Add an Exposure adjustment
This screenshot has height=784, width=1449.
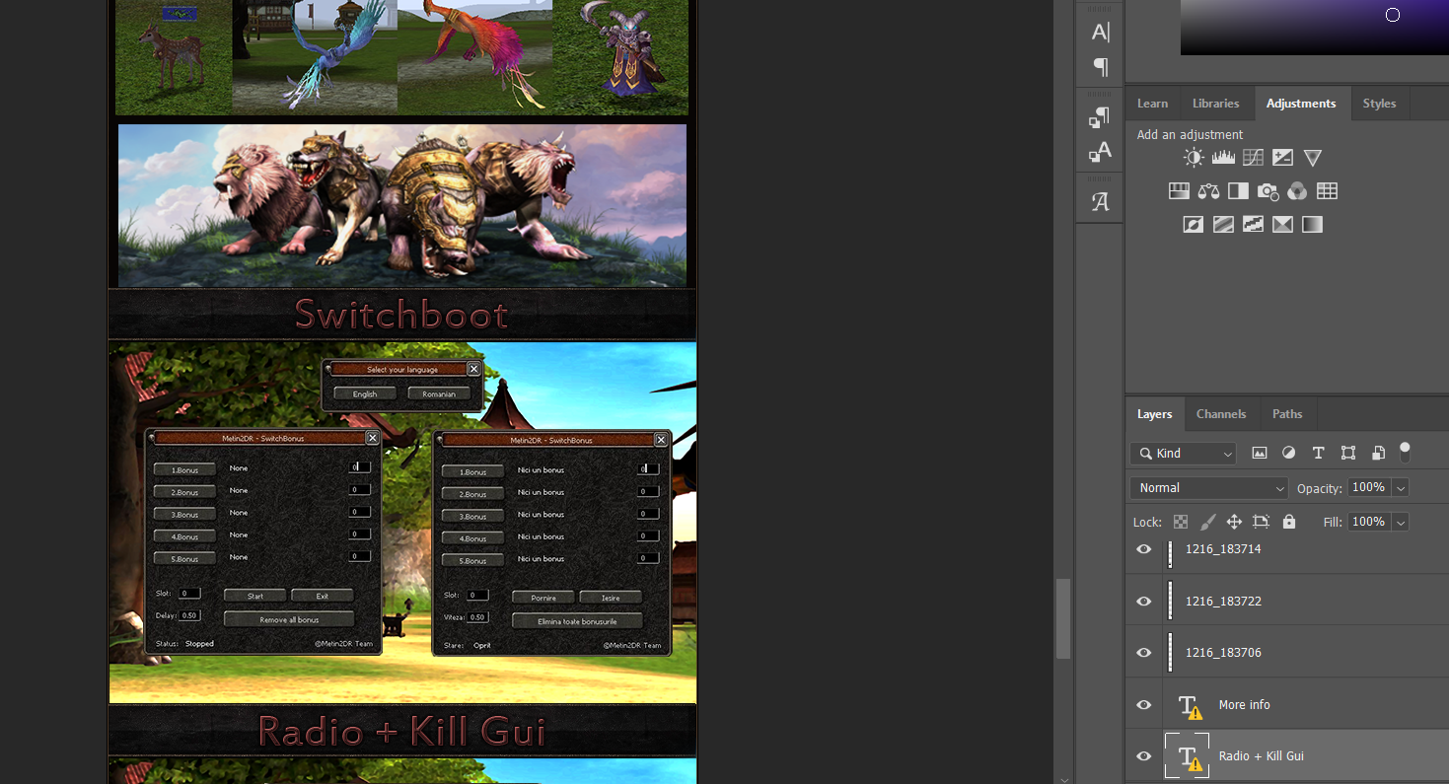coord(1282,158)
